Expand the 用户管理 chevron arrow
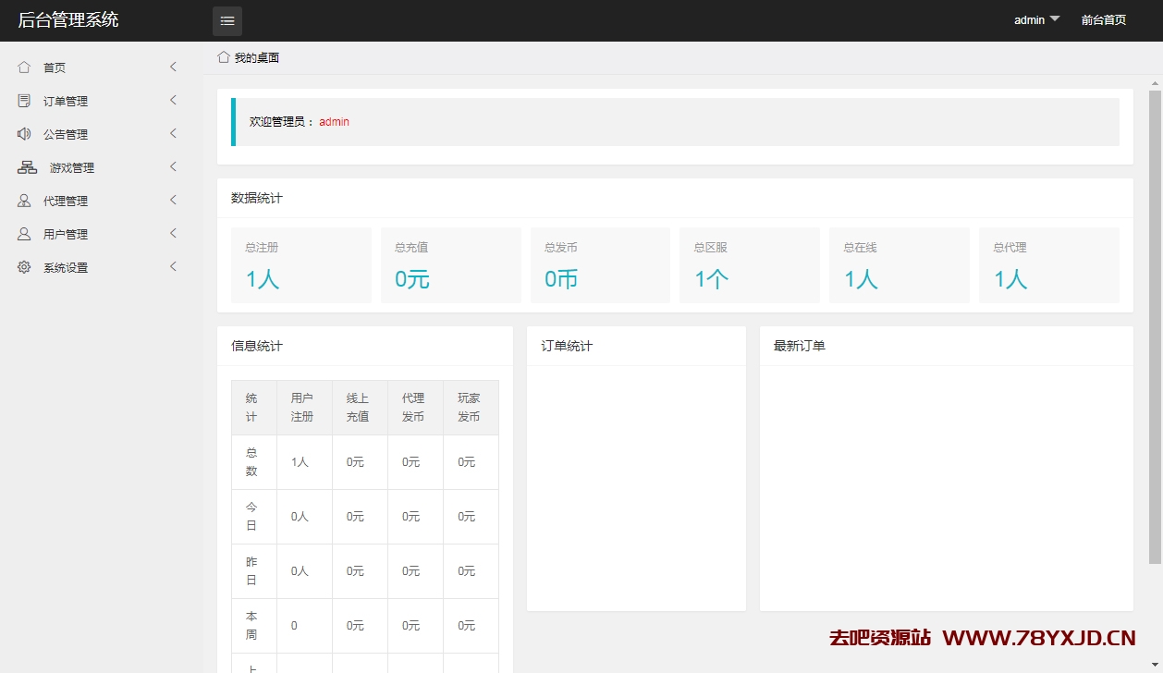This screenshot has height=673, width=1163. click(173, 233)
